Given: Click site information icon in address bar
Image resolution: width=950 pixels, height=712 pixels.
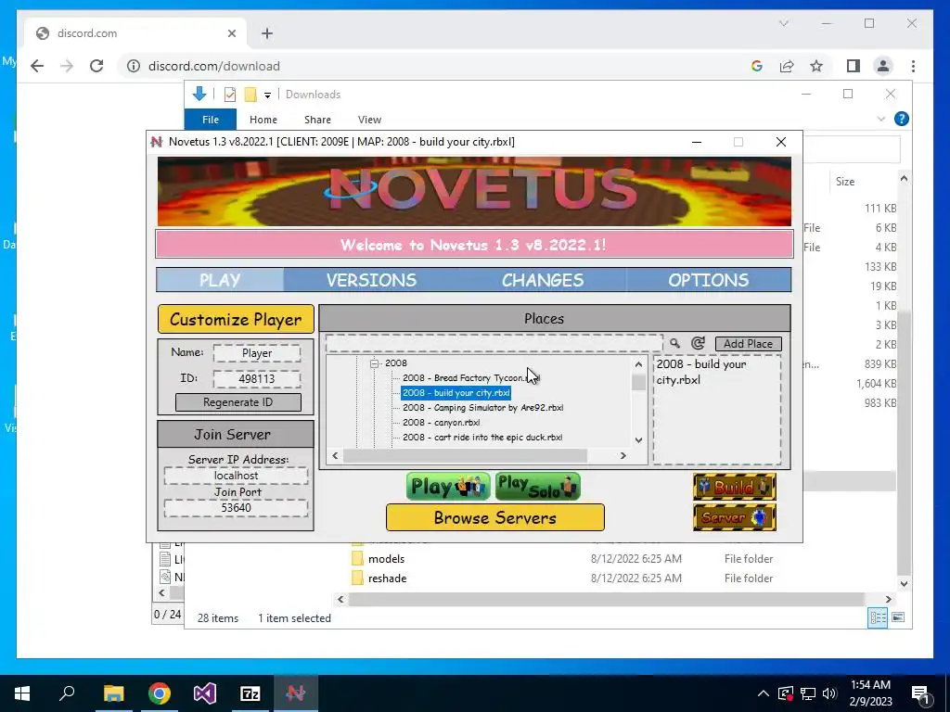Looking at the screenshot, I should (134, 66).
